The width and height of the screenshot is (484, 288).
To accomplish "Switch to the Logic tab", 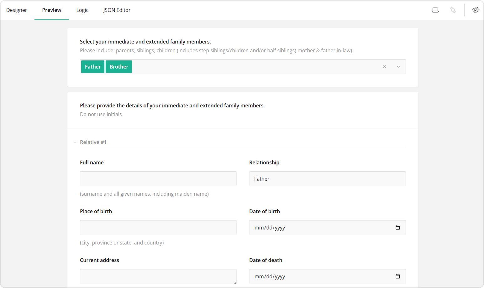I will tap(82, 10).
